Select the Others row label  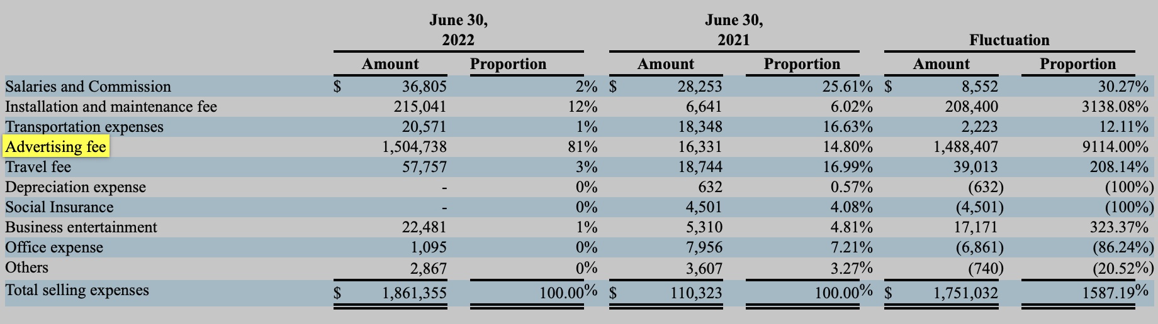[26, 267]
